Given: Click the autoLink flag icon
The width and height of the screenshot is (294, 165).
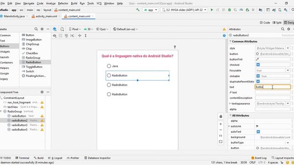Looking at the screenshot, I should [257, 126].
